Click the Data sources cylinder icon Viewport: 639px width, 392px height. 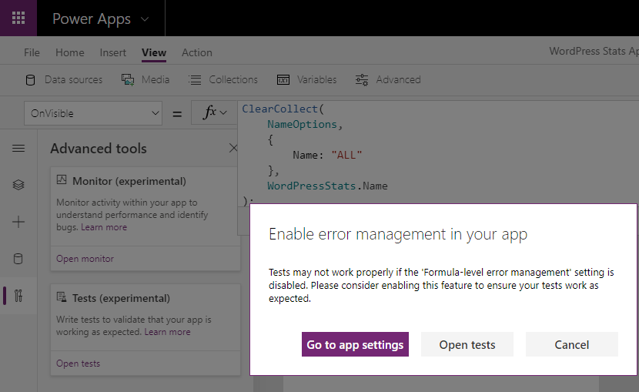coord(30,80)
